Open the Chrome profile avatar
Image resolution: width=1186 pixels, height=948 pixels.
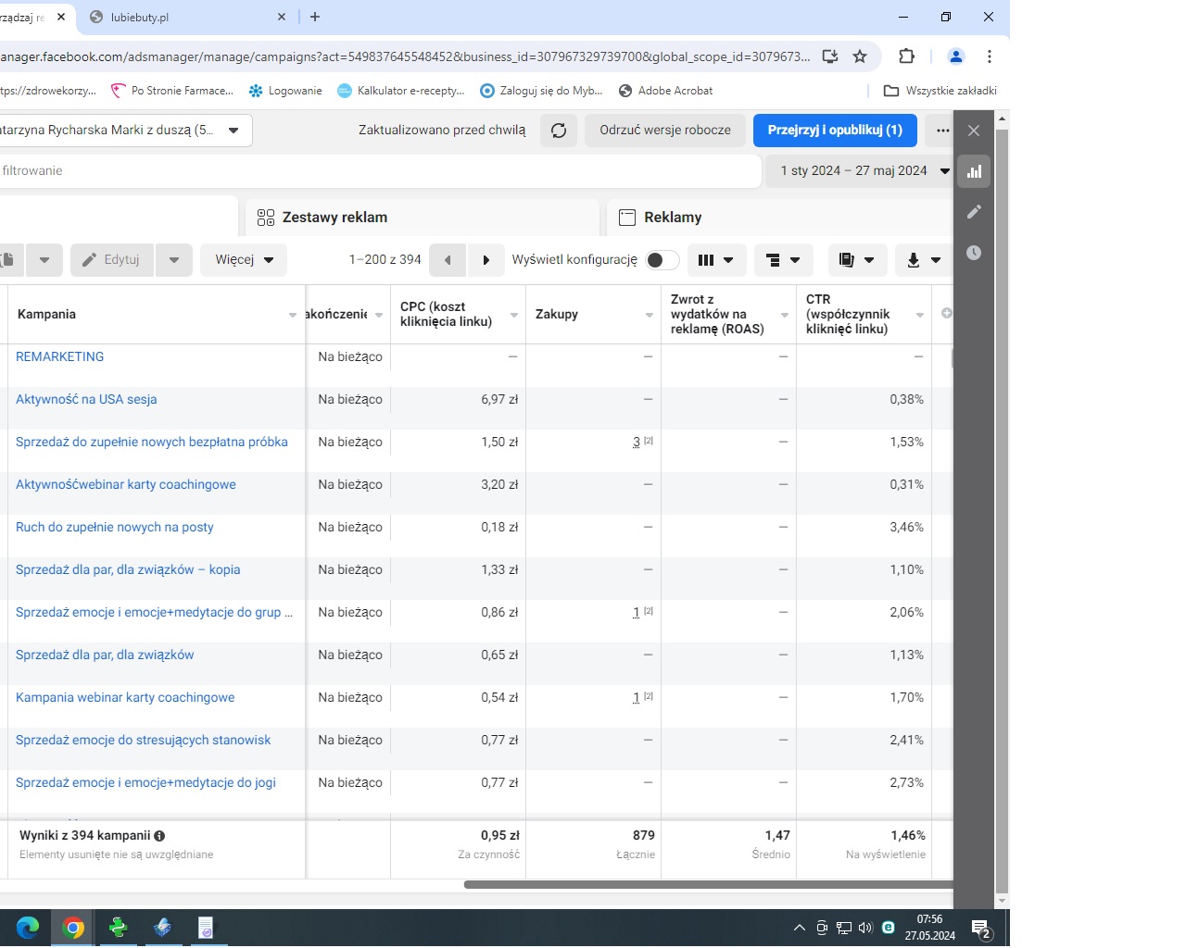[956, 56]
